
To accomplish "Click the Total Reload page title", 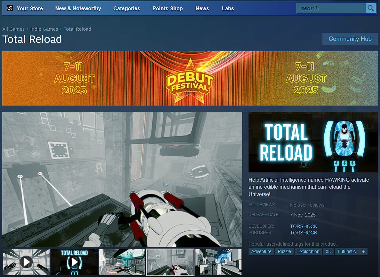I will coord(32,39).
